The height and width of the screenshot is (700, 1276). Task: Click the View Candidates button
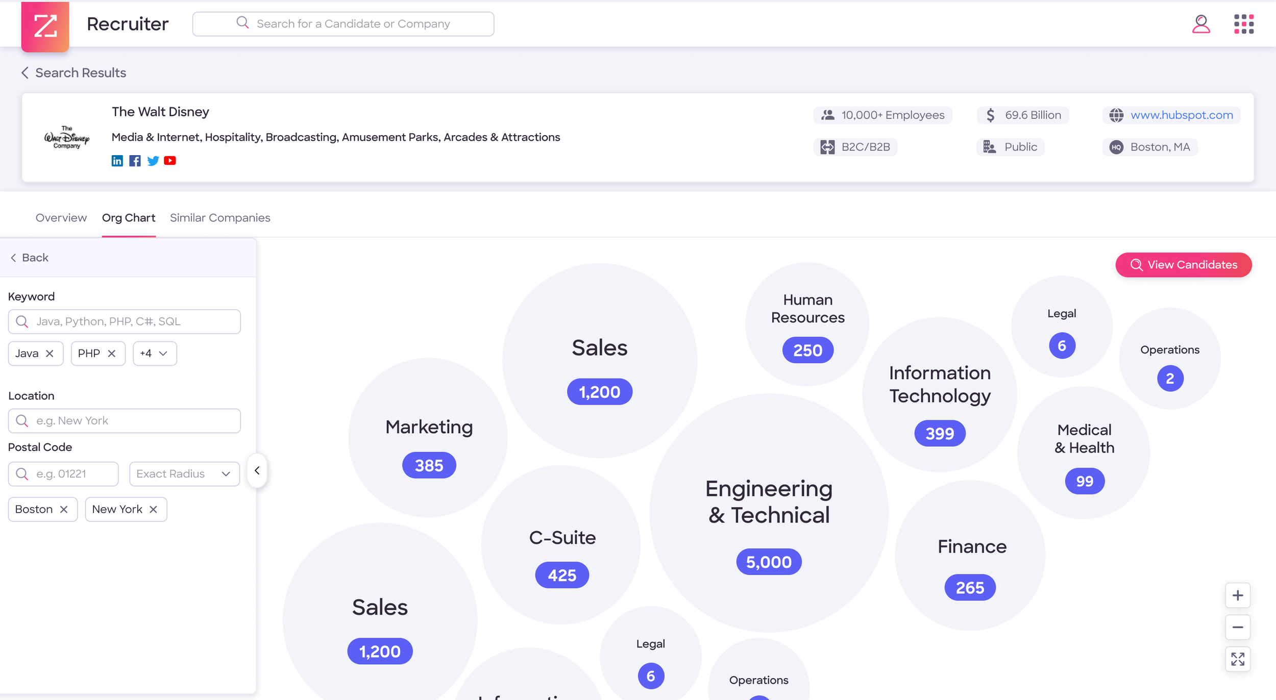1183,265
